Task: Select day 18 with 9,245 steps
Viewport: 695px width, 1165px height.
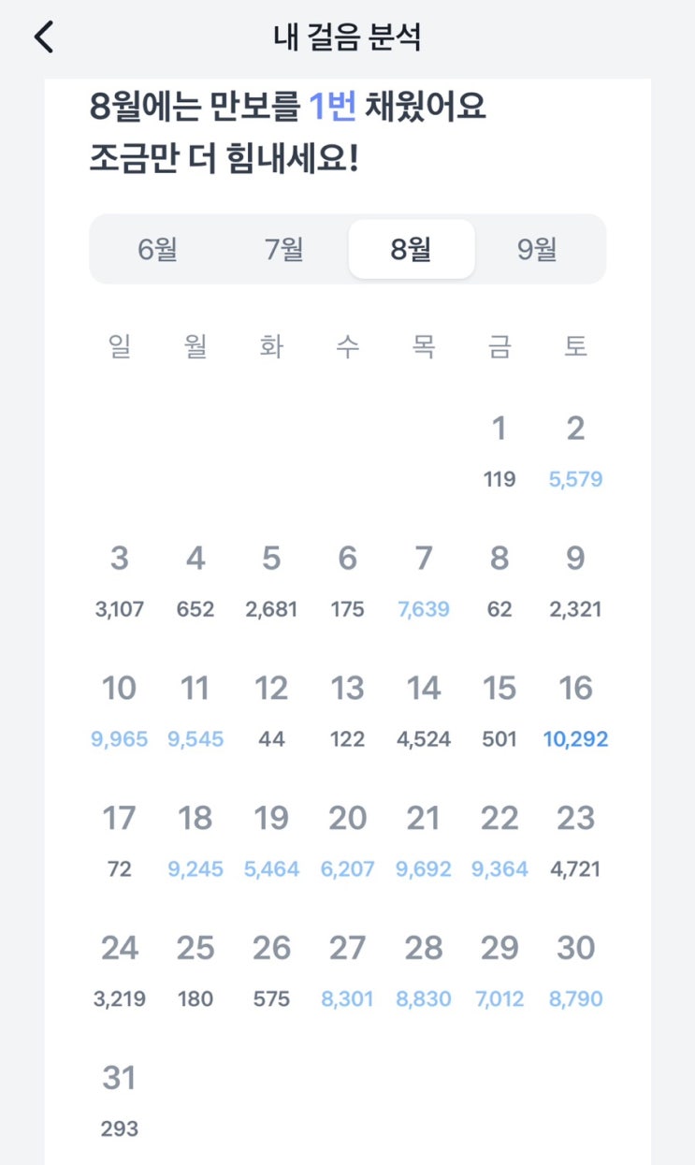Action: pyautogui.click(x=195, y=842)
